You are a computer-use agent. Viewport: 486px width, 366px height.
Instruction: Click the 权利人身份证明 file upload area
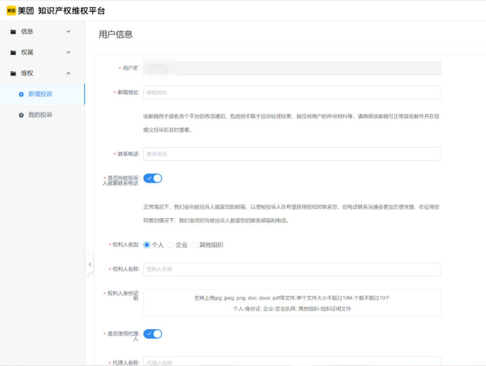(292, 303)
